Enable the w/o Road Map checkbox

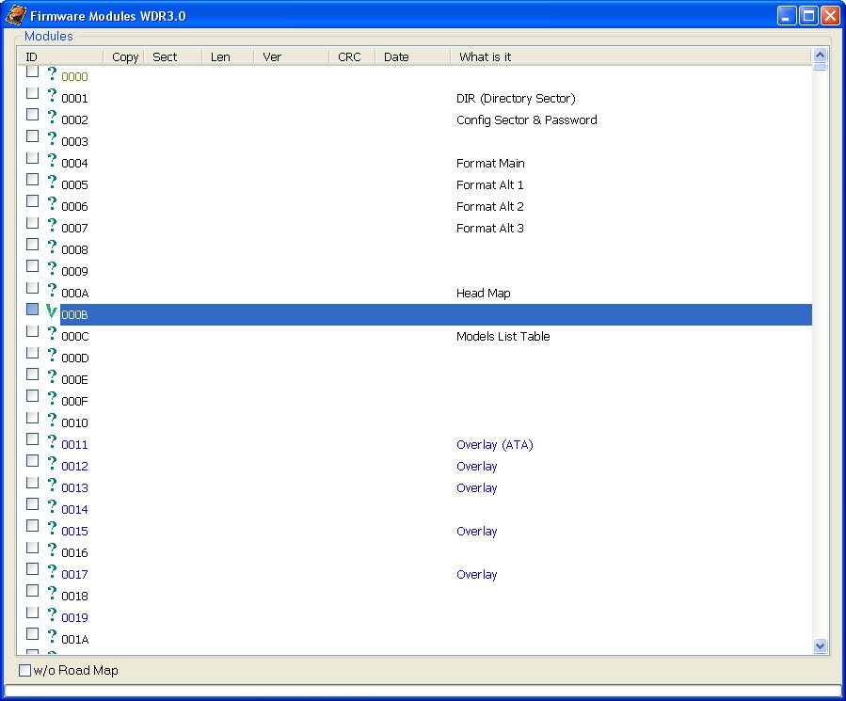pyautogui.click(x=24, y=670)
